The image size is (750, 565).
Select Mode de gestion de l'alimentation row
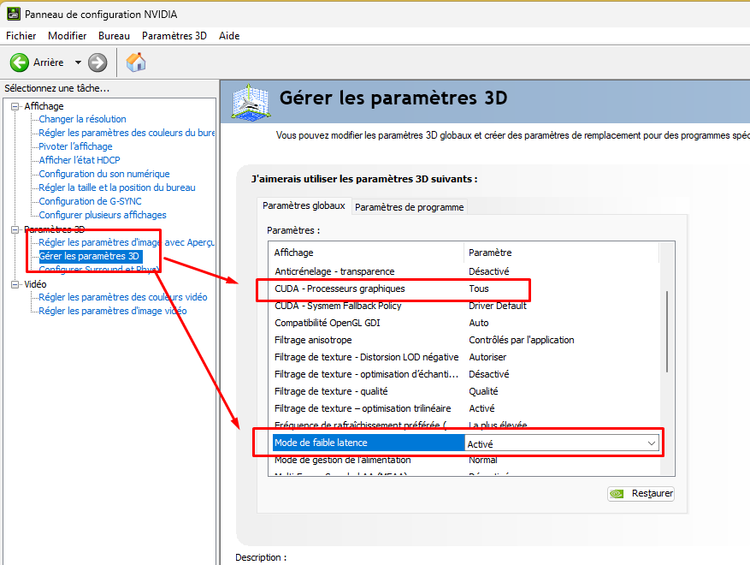[x=465, y=461]
